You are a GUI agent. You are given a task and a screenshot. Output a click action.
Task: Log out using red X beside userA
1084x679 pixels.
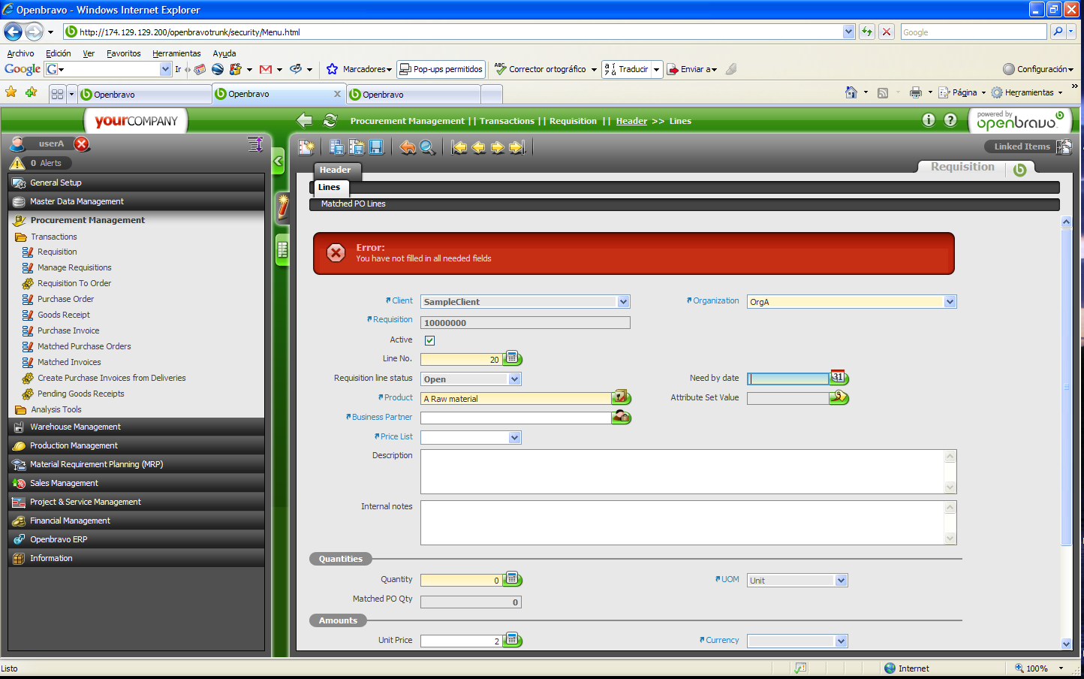82,143
